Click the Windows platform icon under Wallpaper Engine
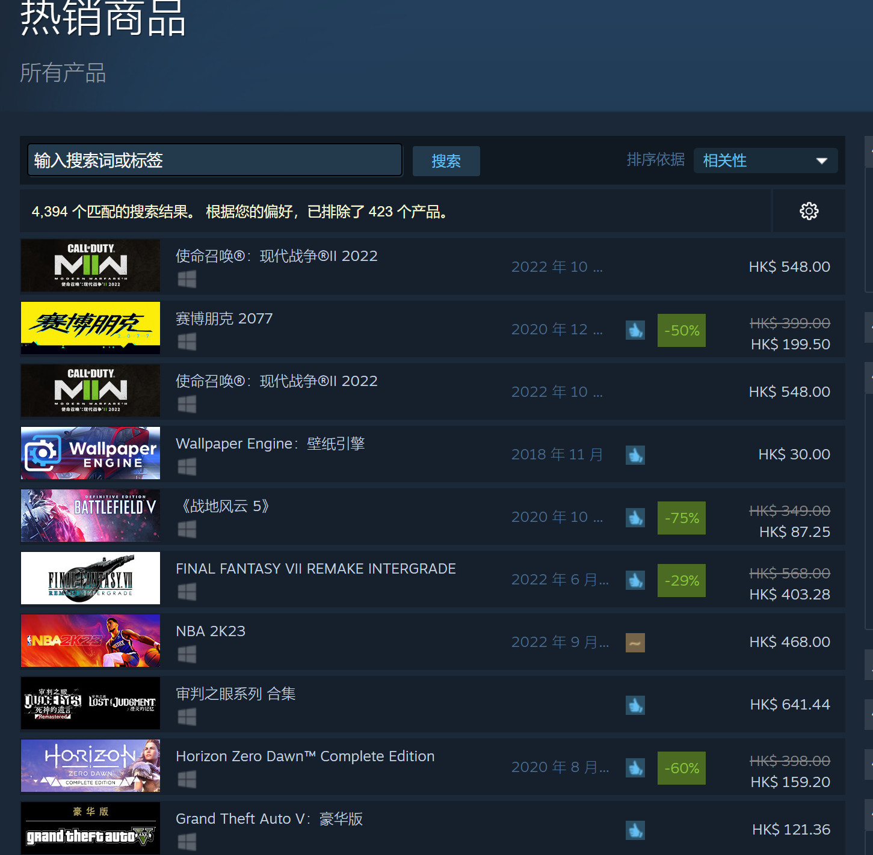Image resolution: width=873 pixels, height=855 pixels. (x=187, y=467)
